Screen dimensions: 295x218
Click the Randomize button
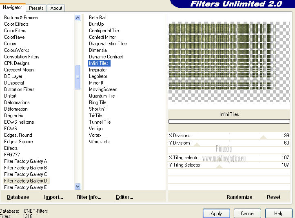pyautogui.click(x=239, y=197)
